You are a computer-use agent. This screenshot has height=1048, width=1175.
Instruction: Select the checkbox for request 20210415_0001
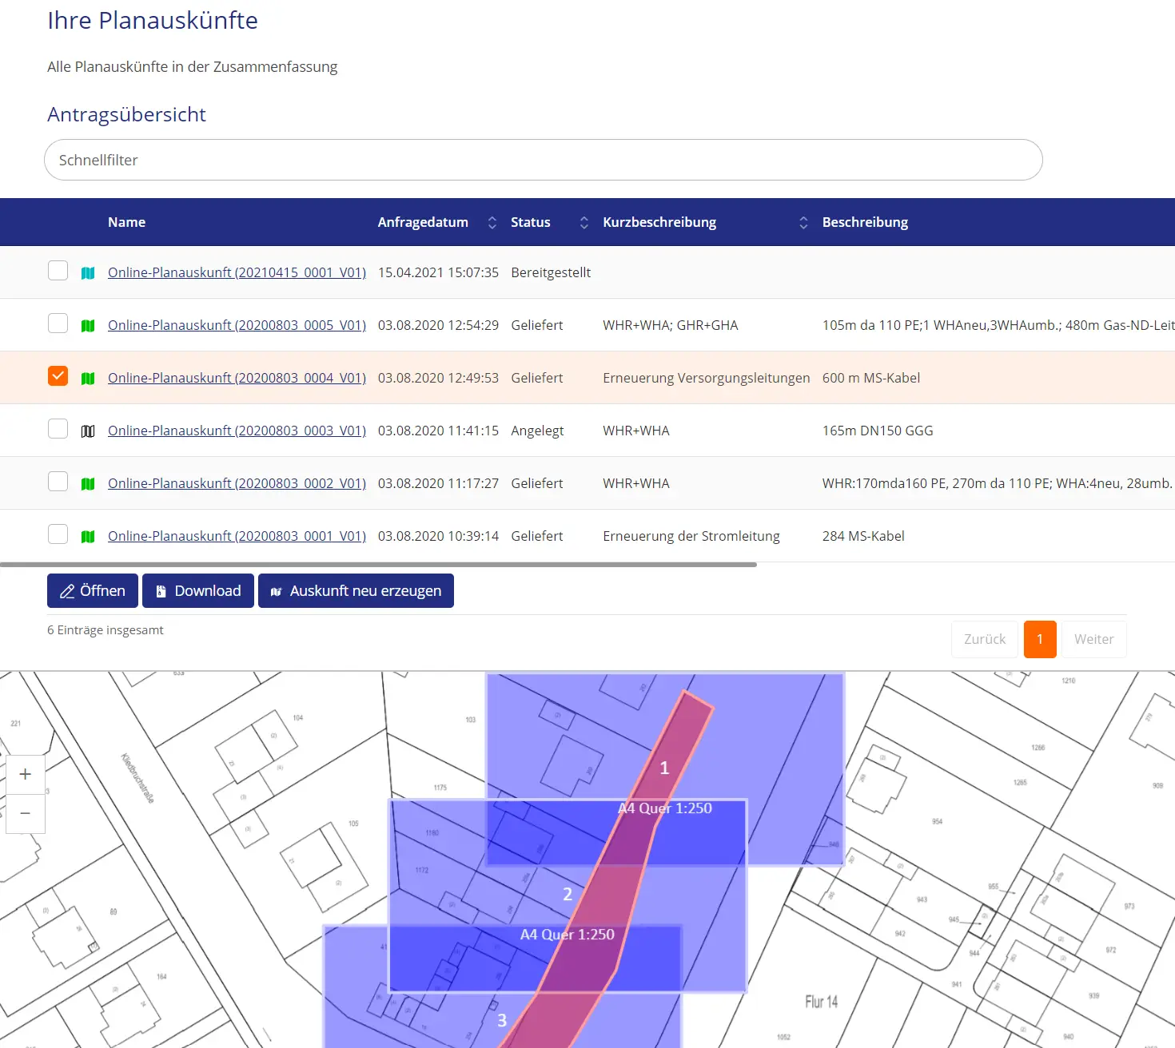58,271
